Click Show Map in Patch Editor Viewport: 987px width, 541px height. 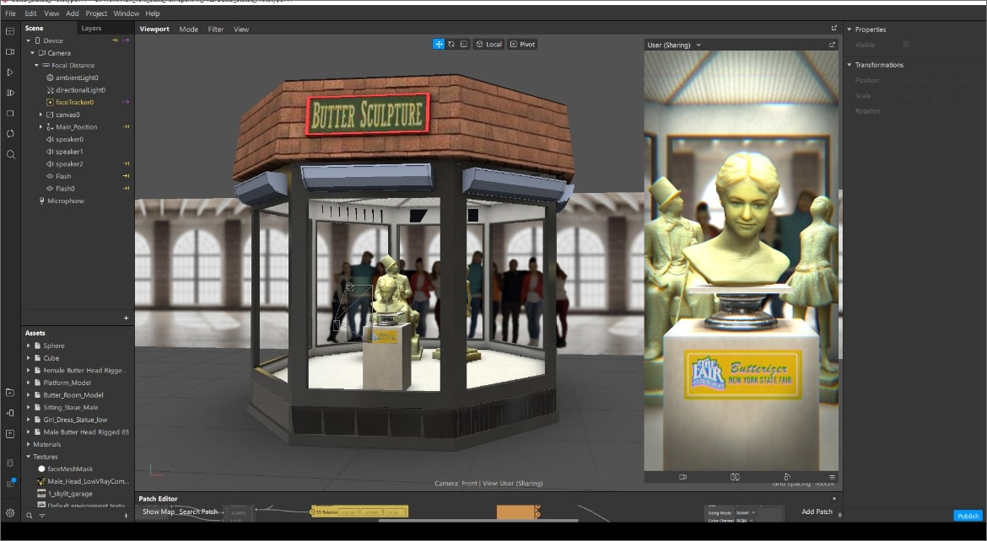159,512
